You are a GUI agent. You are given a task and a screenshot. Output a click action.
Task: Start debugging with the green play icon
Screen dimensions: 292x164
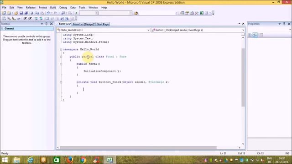(76, 13)
